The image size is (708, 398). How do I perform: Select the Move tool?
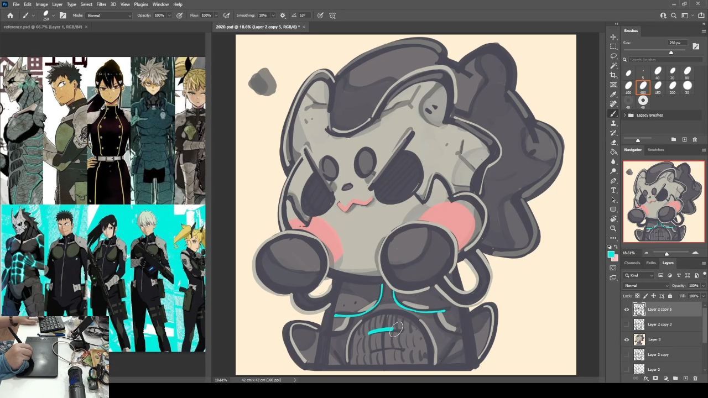point(613,37)
